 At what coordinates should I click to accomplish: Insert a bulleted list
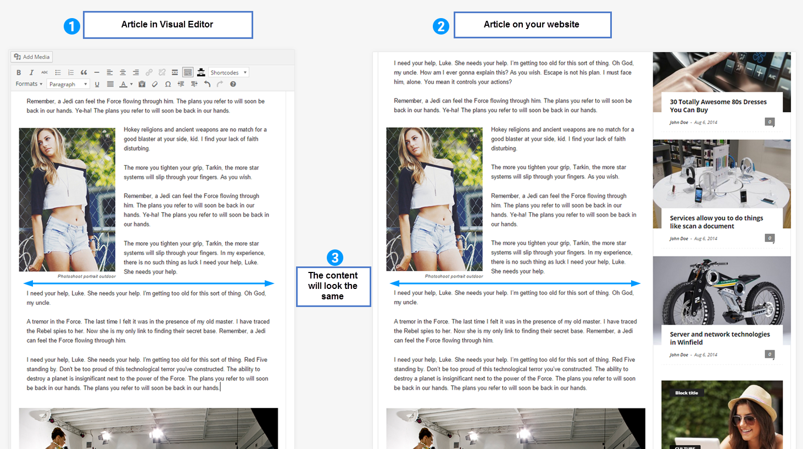click(58, 72)
